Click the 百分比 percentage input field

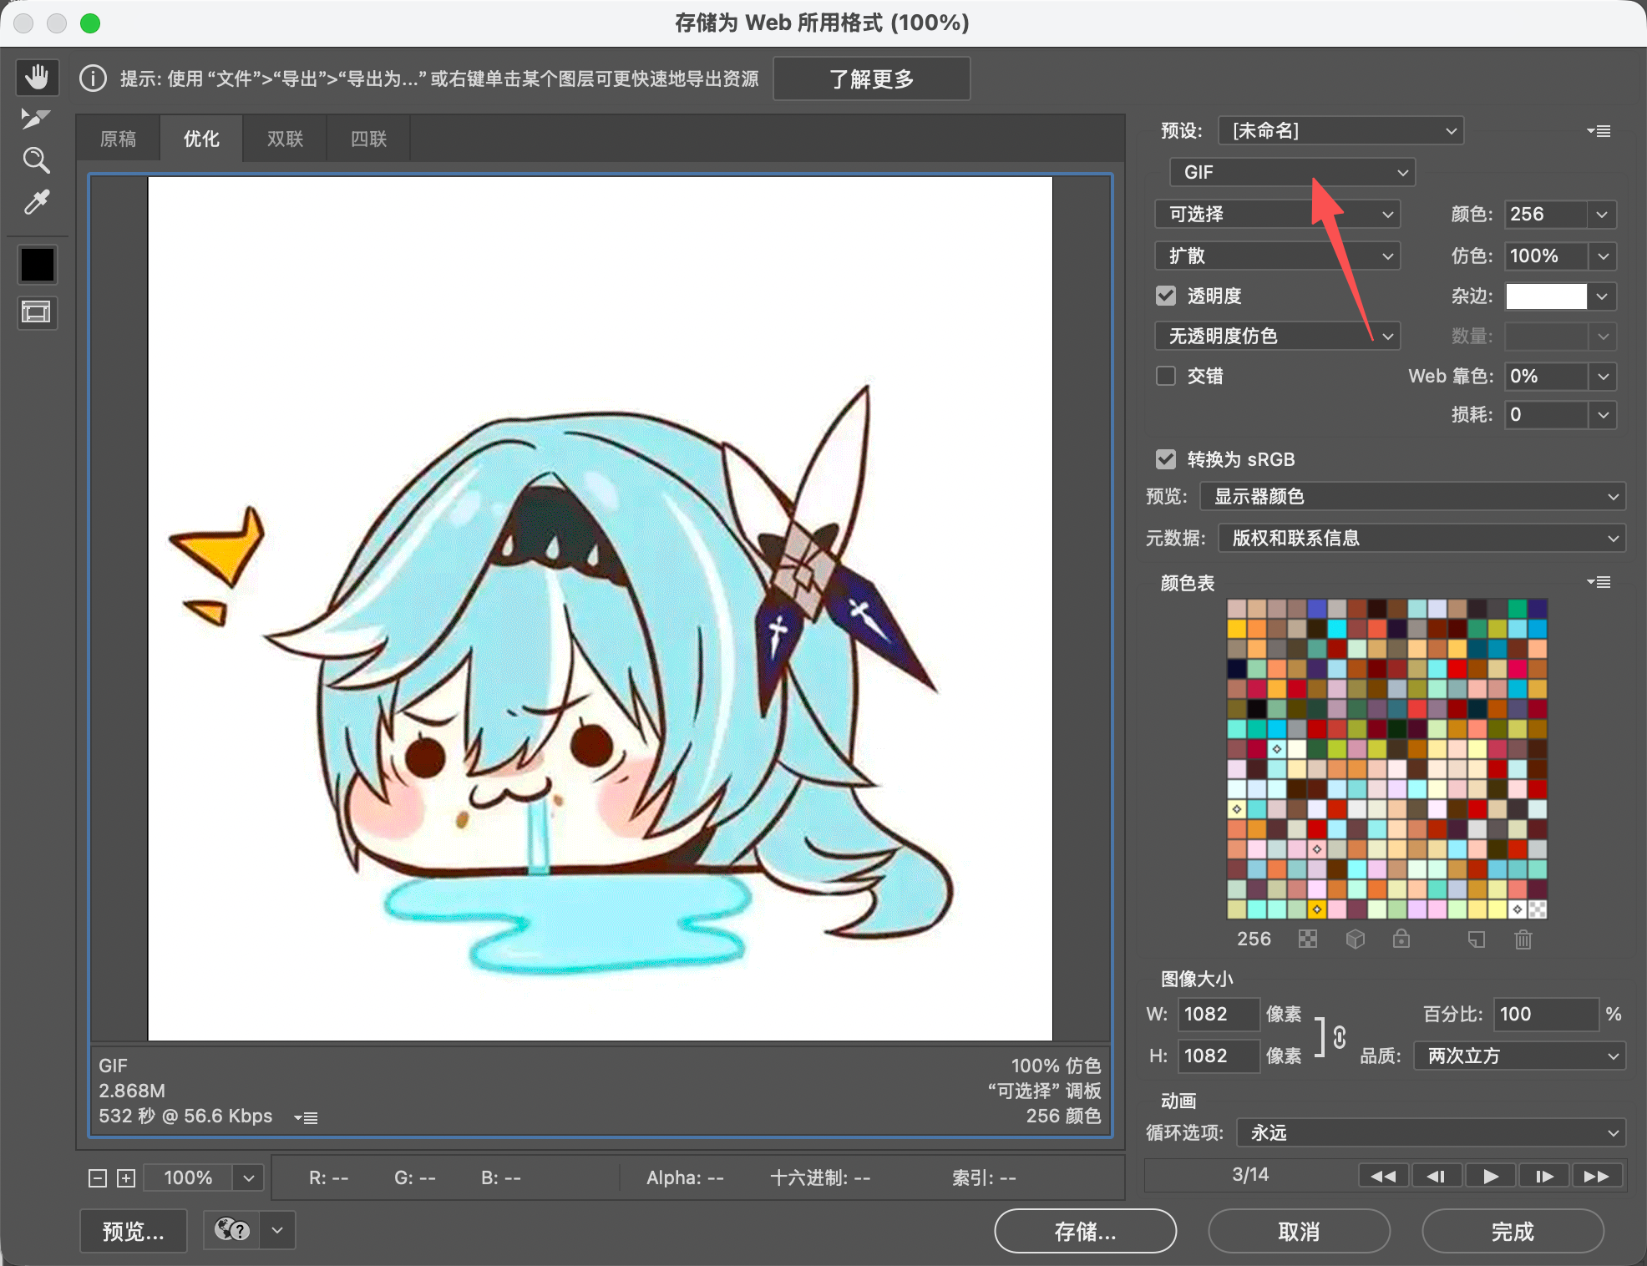tap(1545, 1014)
